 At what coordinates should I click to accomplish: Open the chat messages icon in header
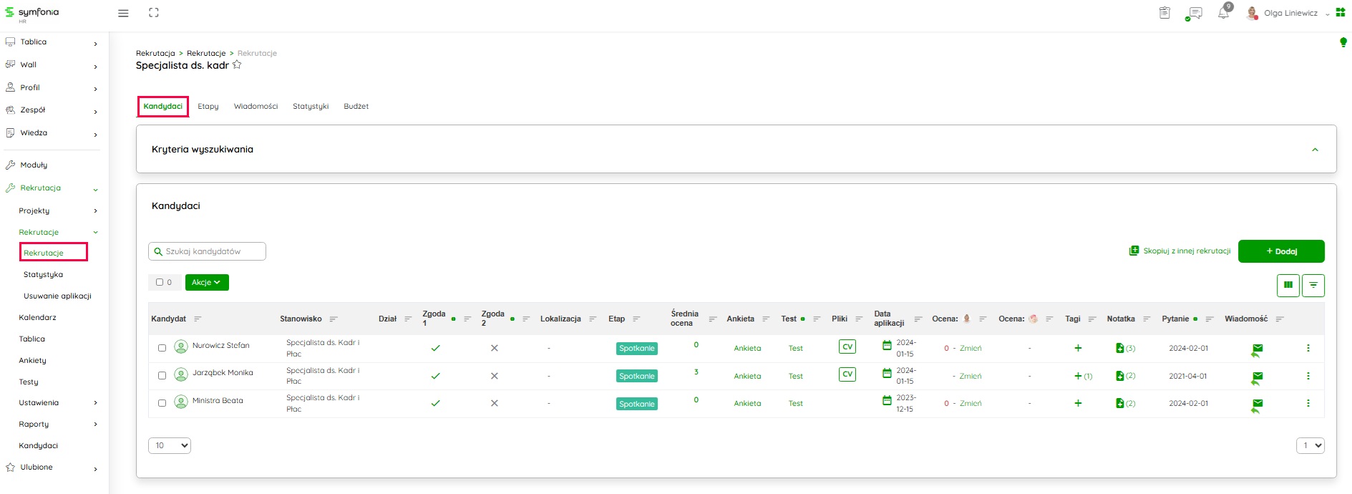(x=1194, y=13)
